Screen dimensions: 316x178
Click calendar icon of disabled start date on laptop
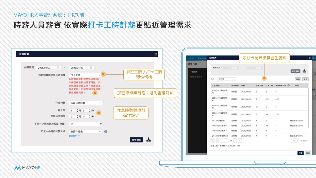[x=238, y=68]
